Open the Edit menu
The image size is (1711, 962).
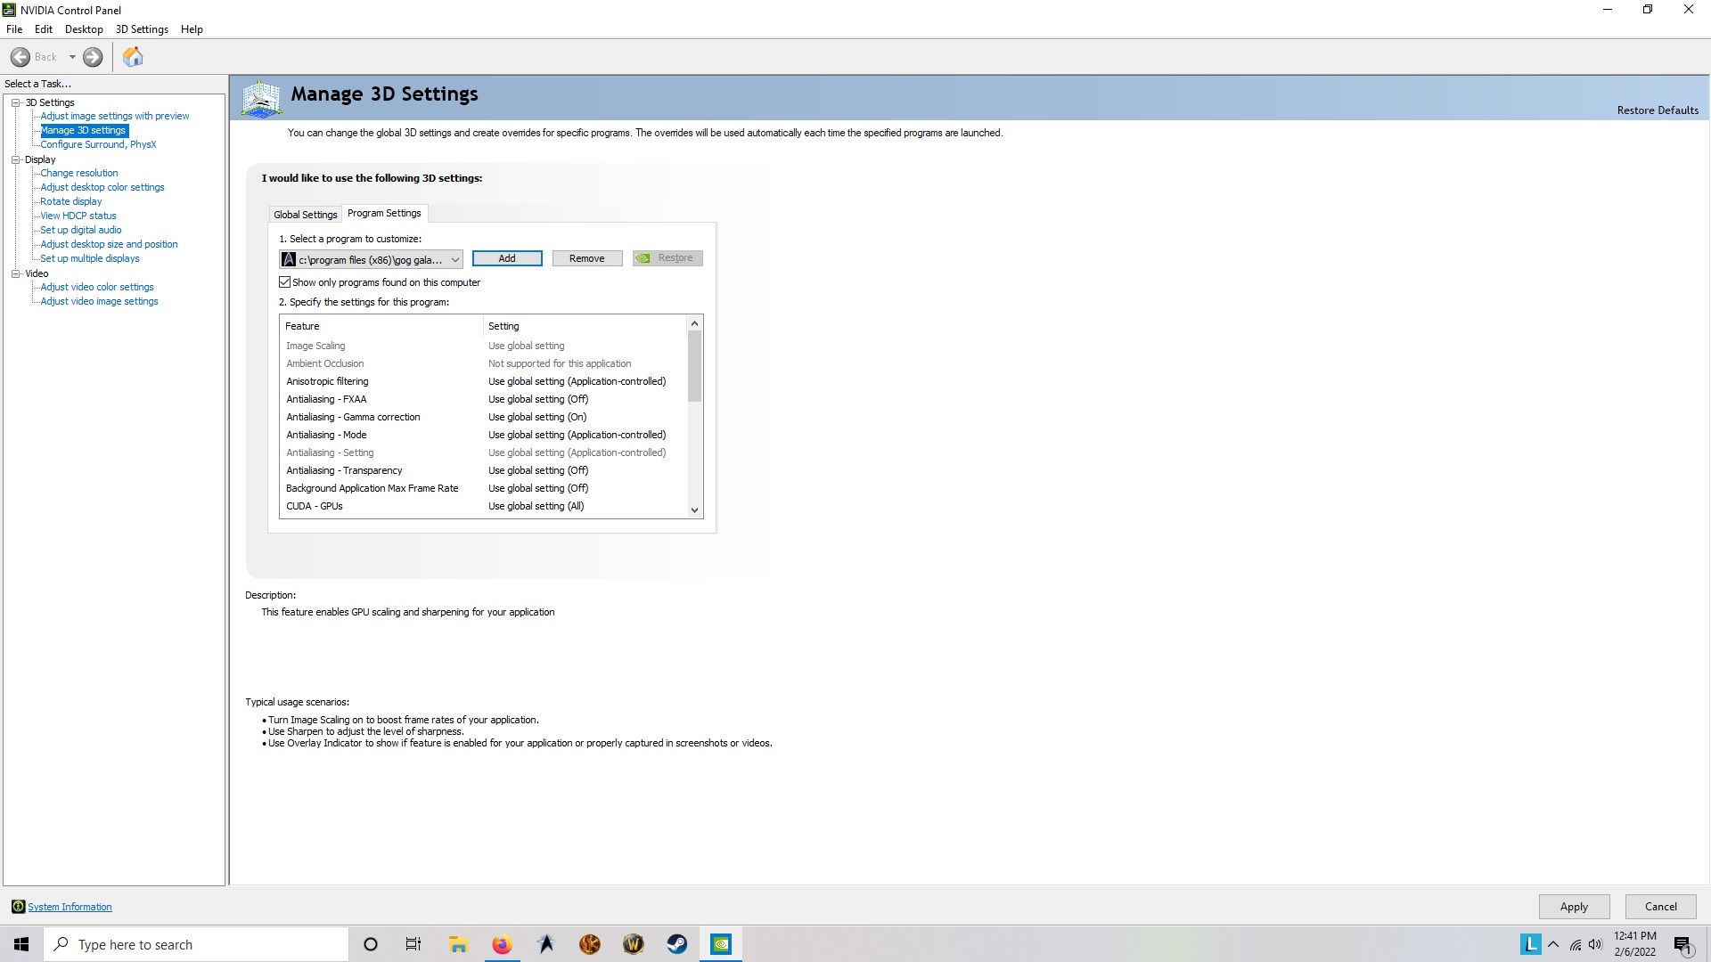44,29
